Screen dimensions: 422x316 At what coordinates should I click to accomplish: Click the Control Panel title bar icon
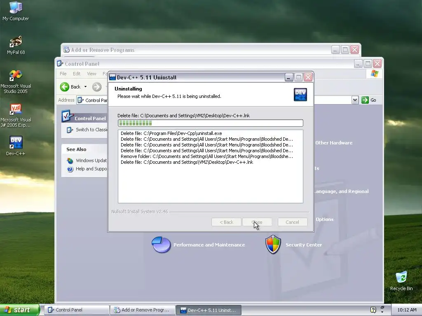(60, 63)
